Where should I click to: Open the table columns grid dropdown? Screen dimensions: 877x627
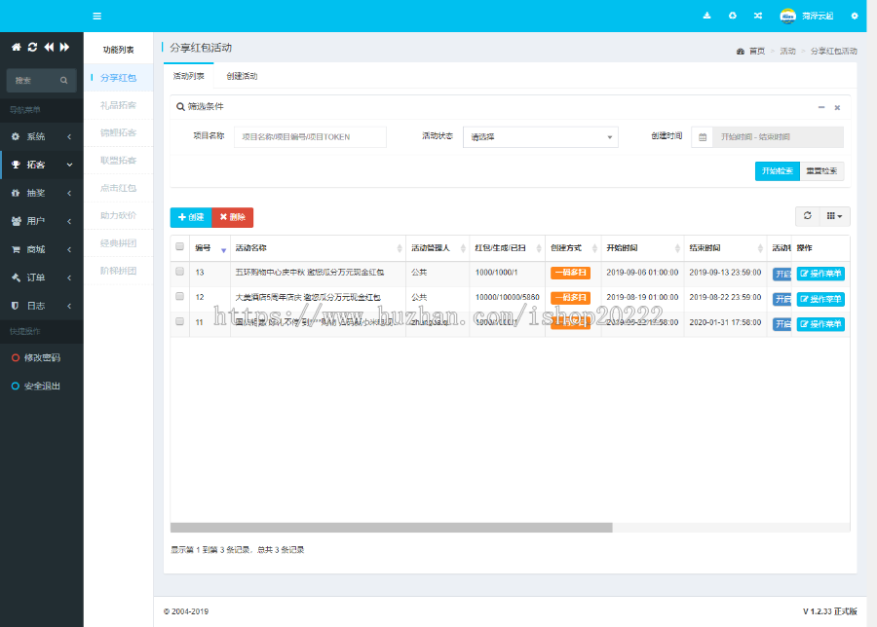coord(836,216)
